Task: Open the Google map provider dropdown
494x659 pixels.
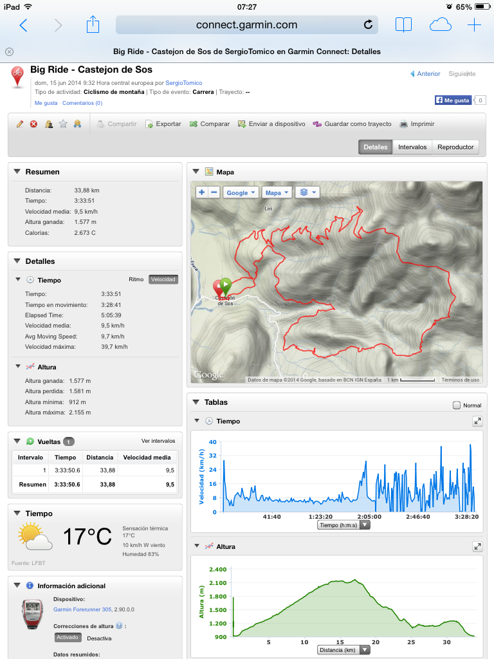Action: [241, 192]
